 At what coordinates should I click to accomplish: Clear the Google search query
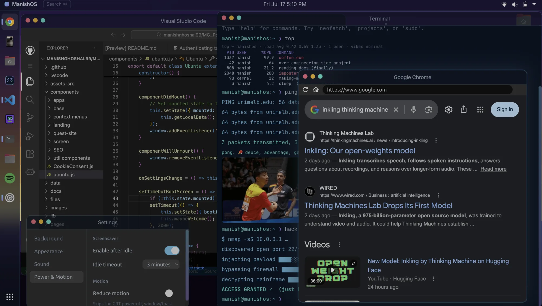pos(396,110)
